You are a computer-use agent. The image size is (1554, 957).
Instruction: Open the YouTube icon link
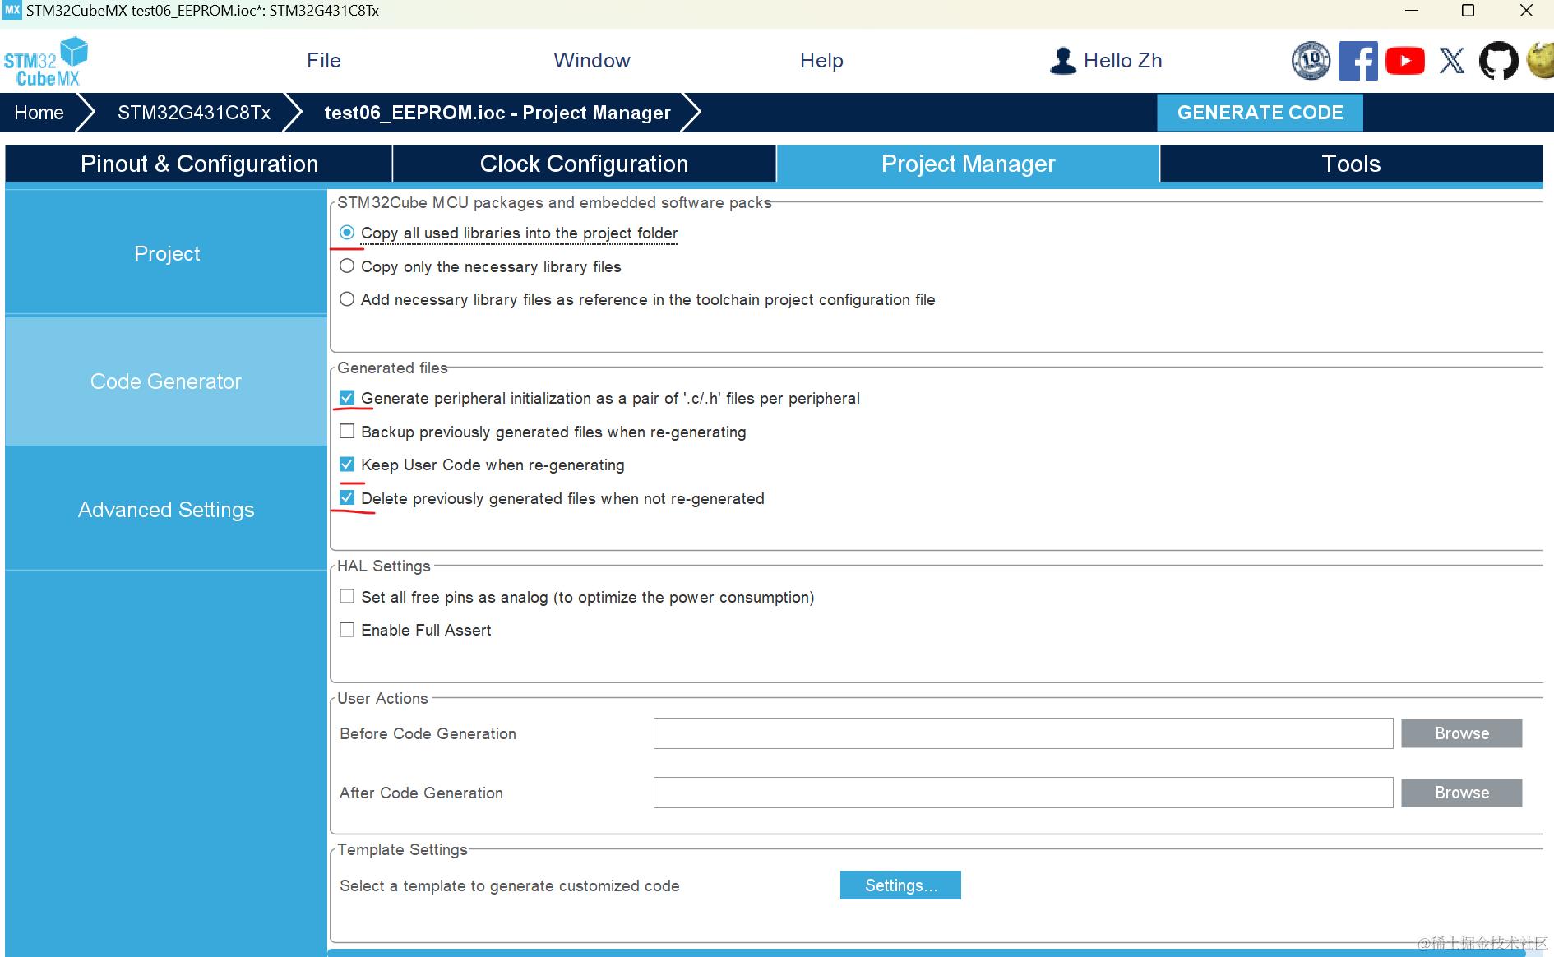[x=1405, y=61]
